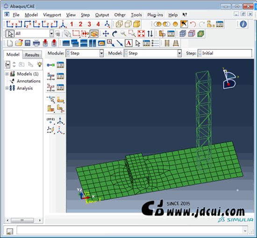Click the Create Arrow annotation icon
Viewport: 257px width, 238px height.
click(x=120, y=43)
